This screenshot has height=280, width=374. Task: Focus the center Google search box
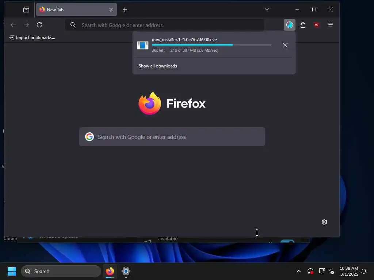pyautogui.click(x=172, y=137)
